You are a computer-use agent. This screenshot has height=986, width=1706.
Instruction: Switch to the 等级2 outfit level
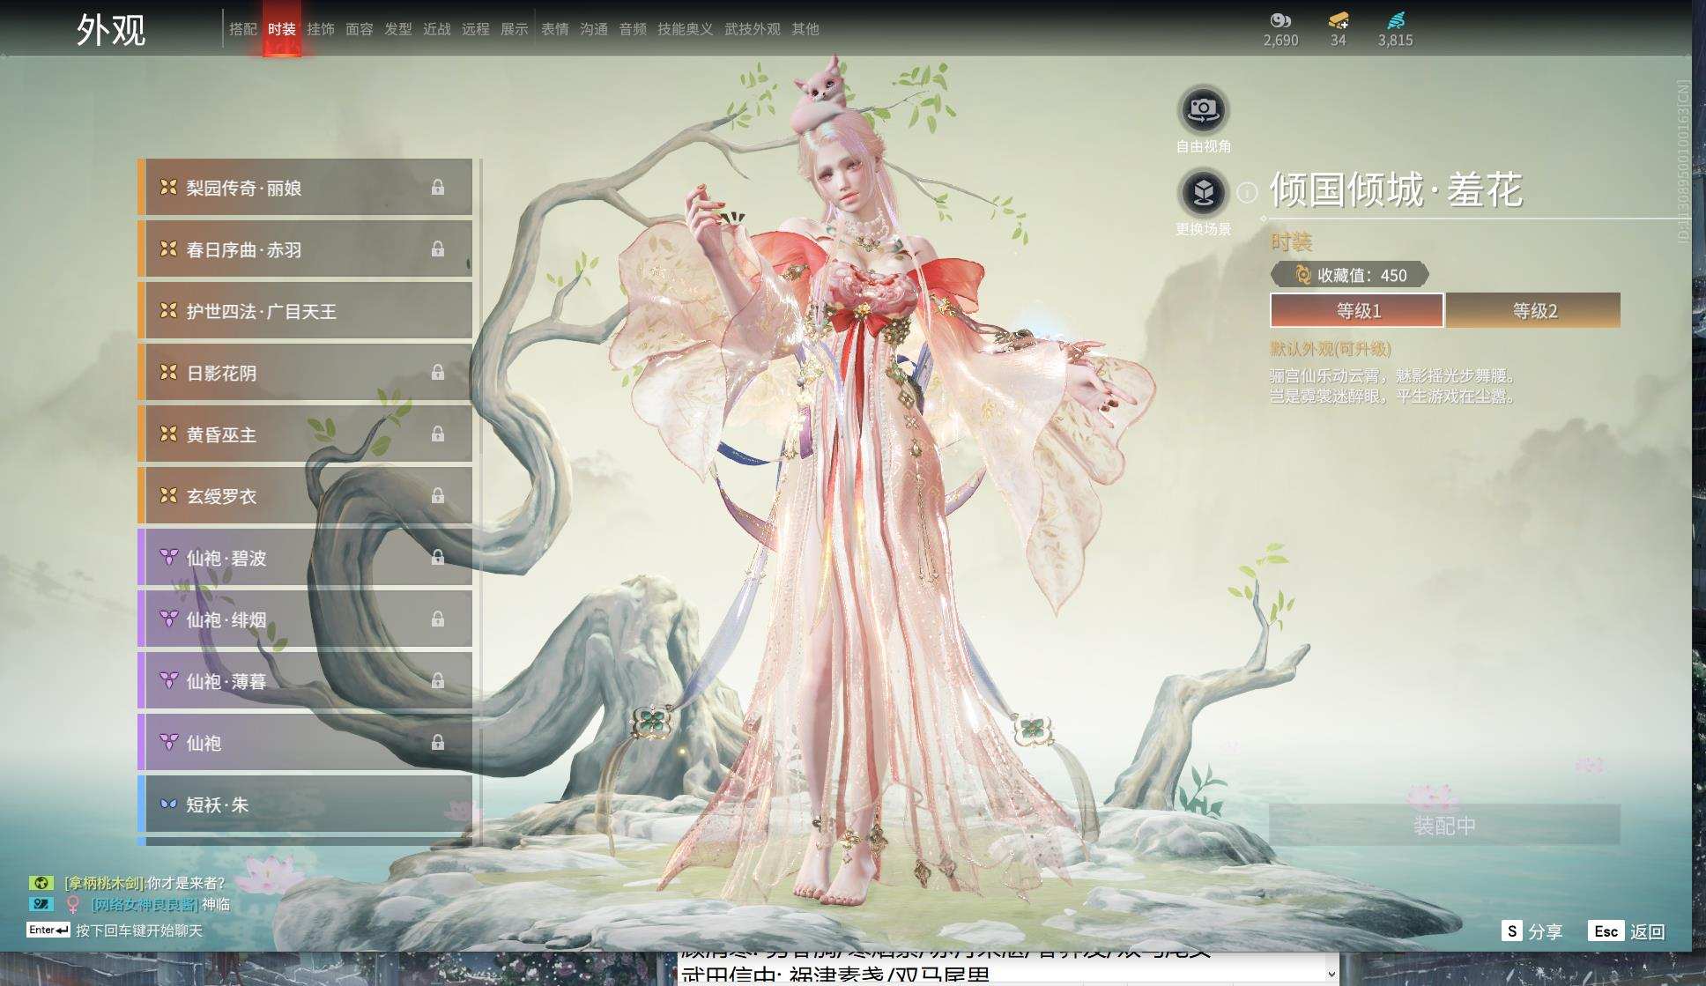click(1534, 310)
